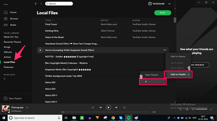Viewport: 217px width, 121px height.
Task: Open the Windows Start menu
Action: (4, 118)
